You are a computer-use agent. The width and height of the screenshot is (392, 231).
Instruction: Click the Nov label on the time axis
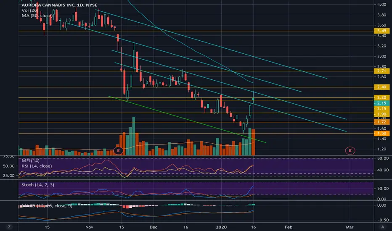(x=89, y=227)
